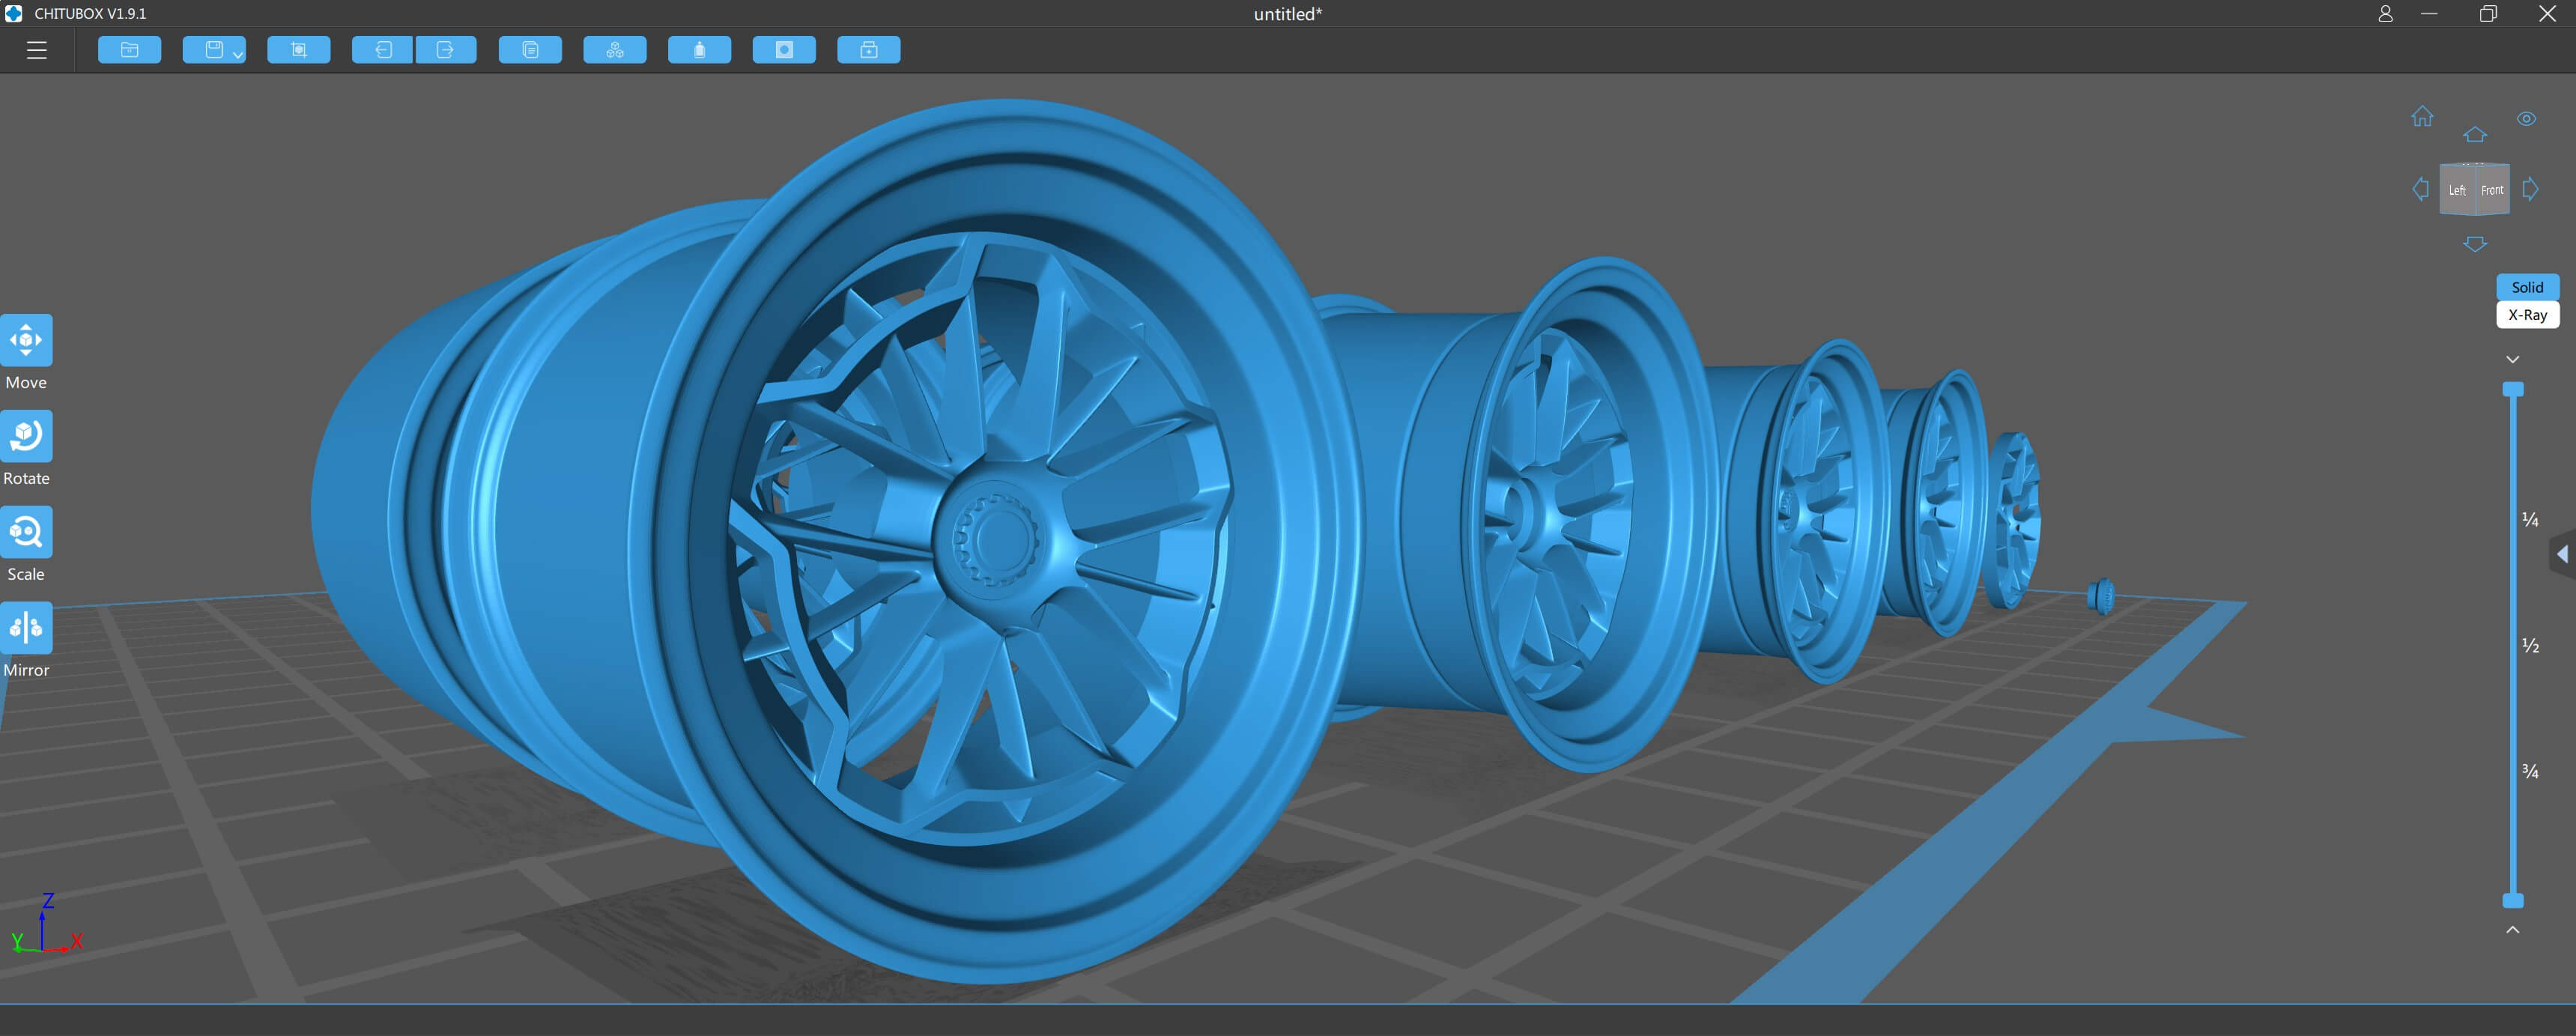Click the chevron below layer slider

pyautogui.click(x=2512, y=929)
